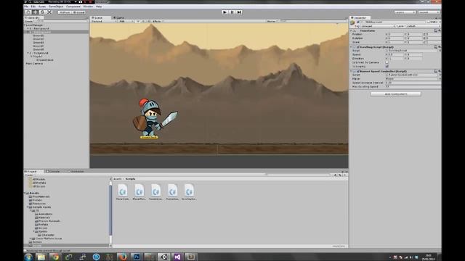
Task: Open the Hierarchy Create dropdown
Action: tap(29, 21)
